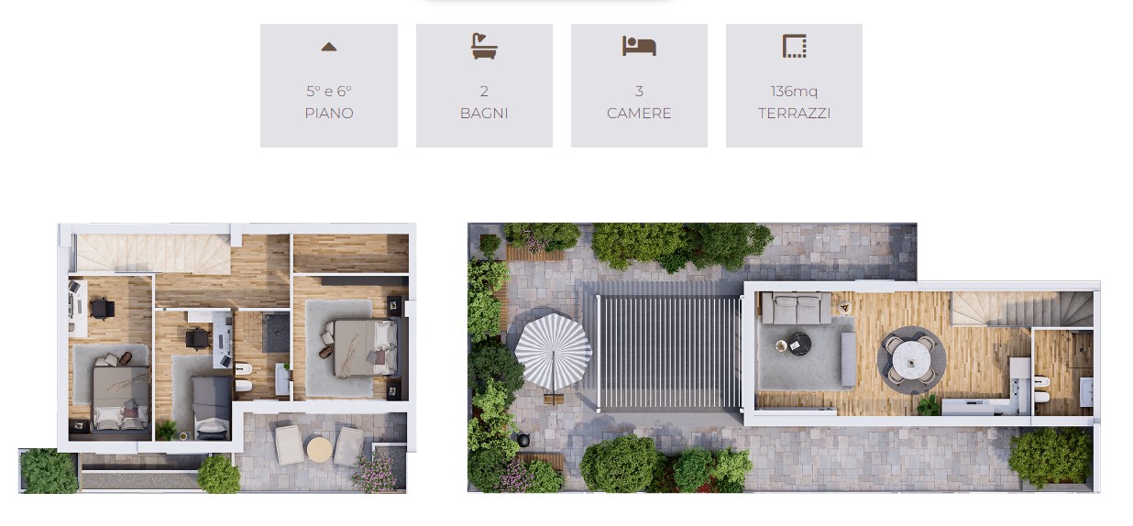The image size is (1133, 526).
Task: Click the double bed in the right bedroom
Action: coord(363,347)
